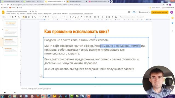Select the arrow cursor tool
The width and height of the screenshot is (175, 98).
pos(24,17)
